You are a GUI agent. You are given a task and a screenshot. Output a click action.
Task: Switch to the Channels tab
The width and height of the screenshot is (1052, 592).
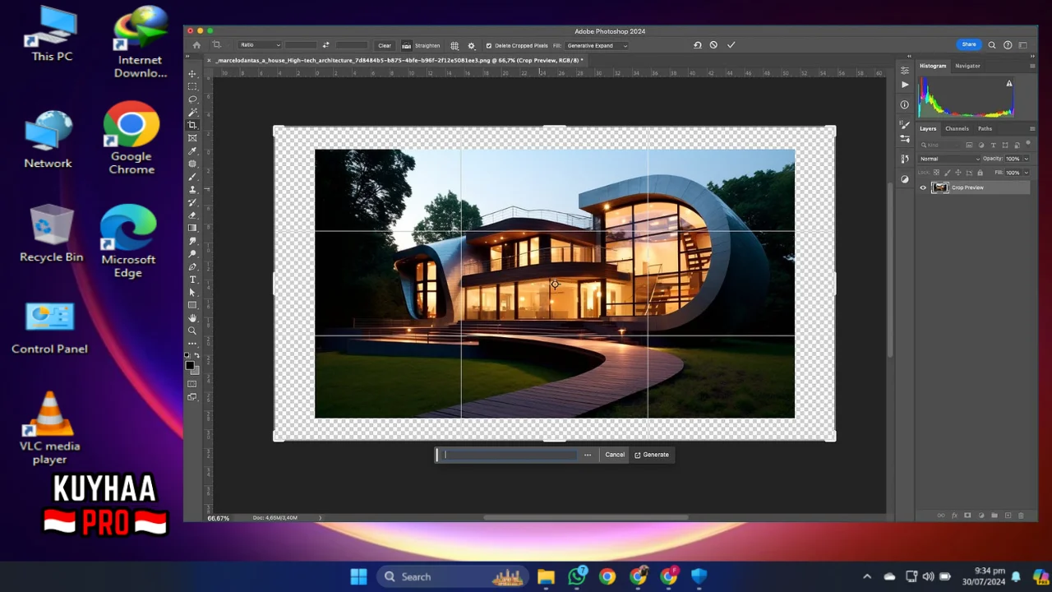click(957, 128)
